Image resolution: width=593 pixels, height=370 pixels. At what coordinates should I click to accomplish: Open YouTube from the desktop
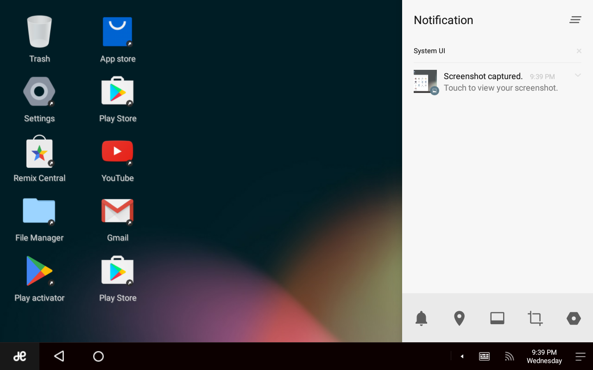(118, 152)
